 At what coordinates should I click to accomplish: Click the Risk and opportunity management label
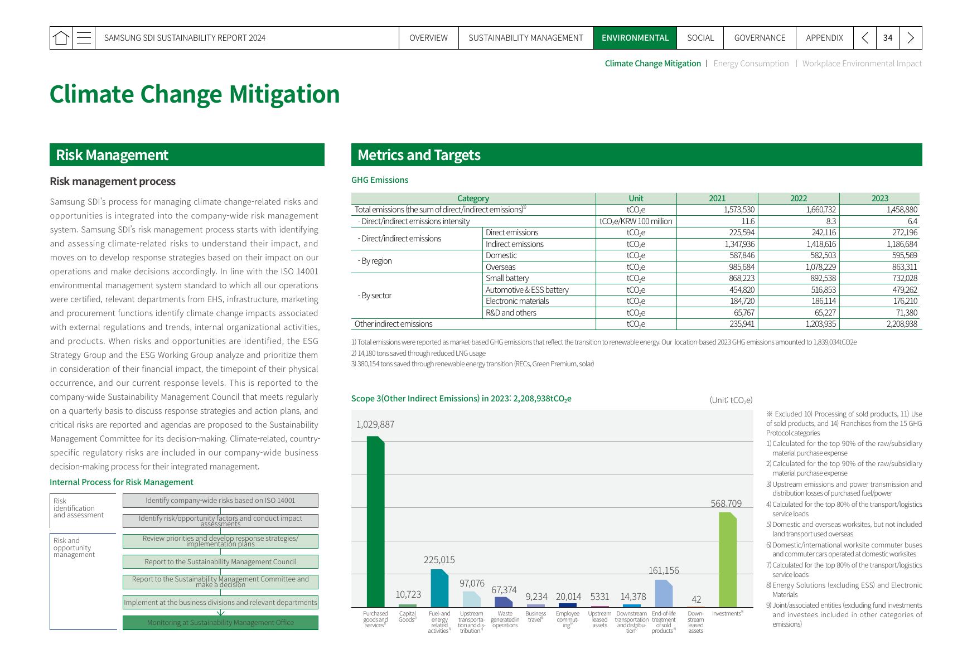(x=74, y=547)
